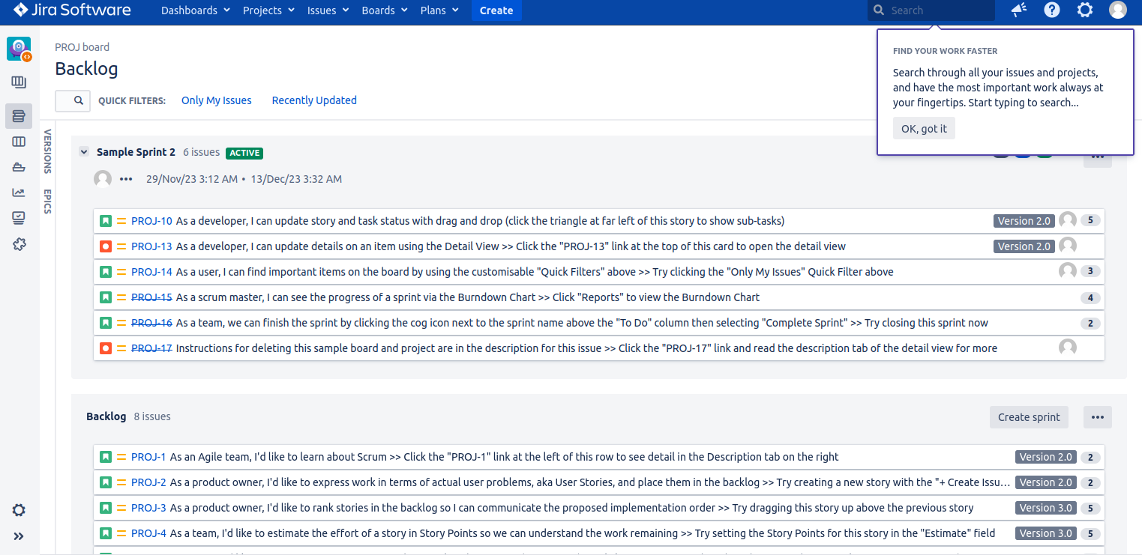Open the struck-through PROJ-16 link

point(151,323)
